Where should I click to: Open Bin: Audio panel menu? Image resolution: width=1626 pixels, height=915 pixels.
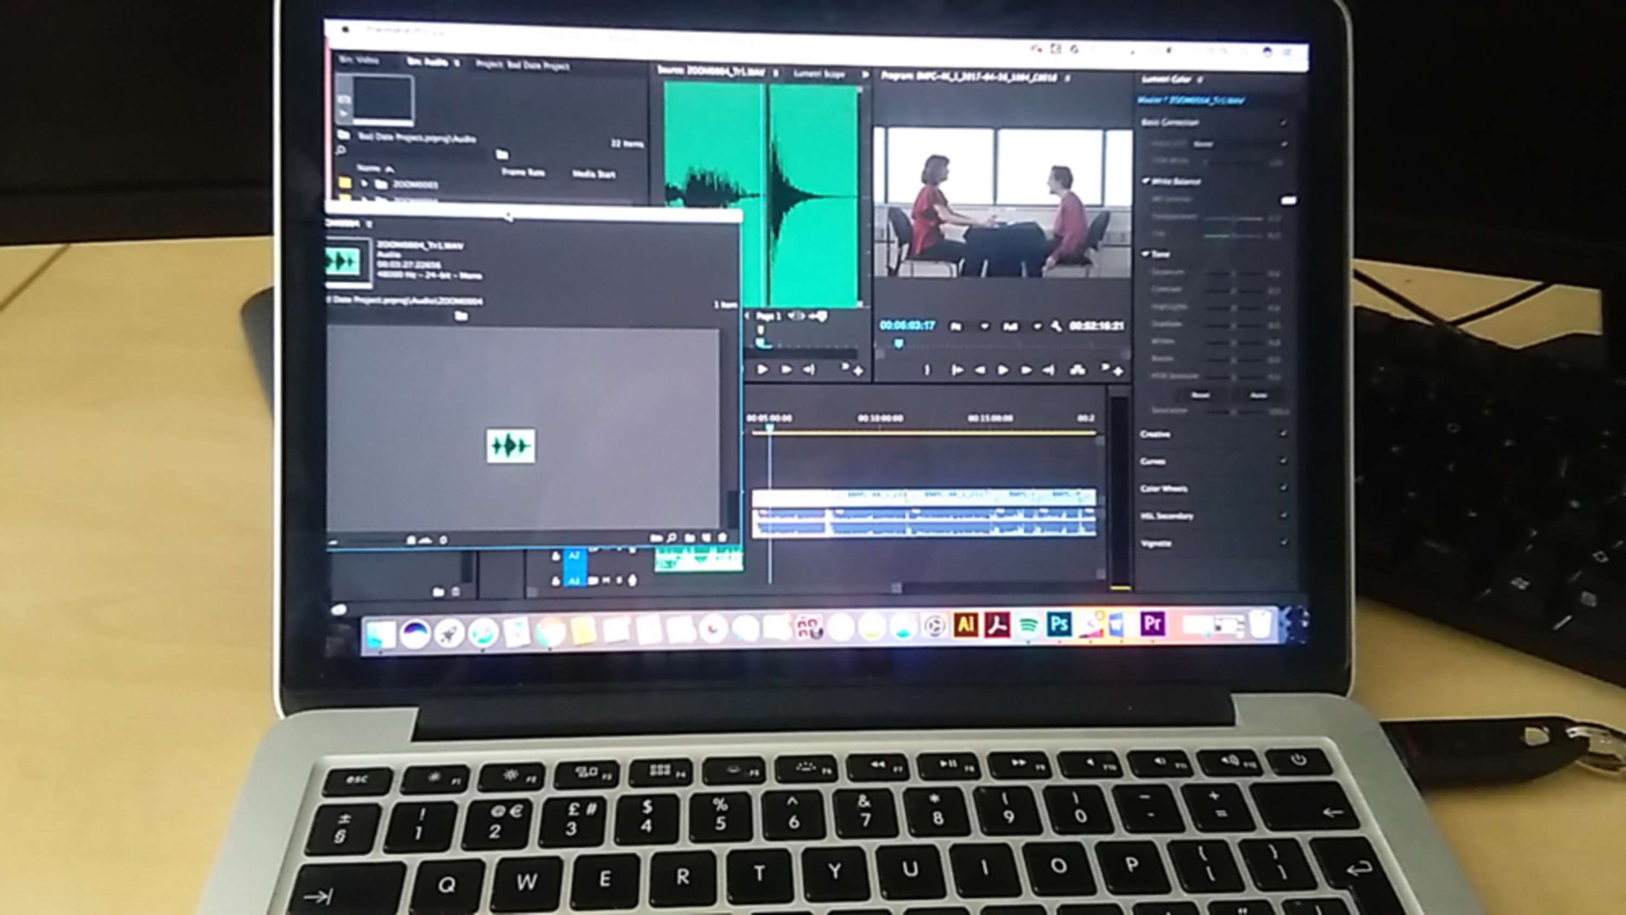tap(457, 62)
